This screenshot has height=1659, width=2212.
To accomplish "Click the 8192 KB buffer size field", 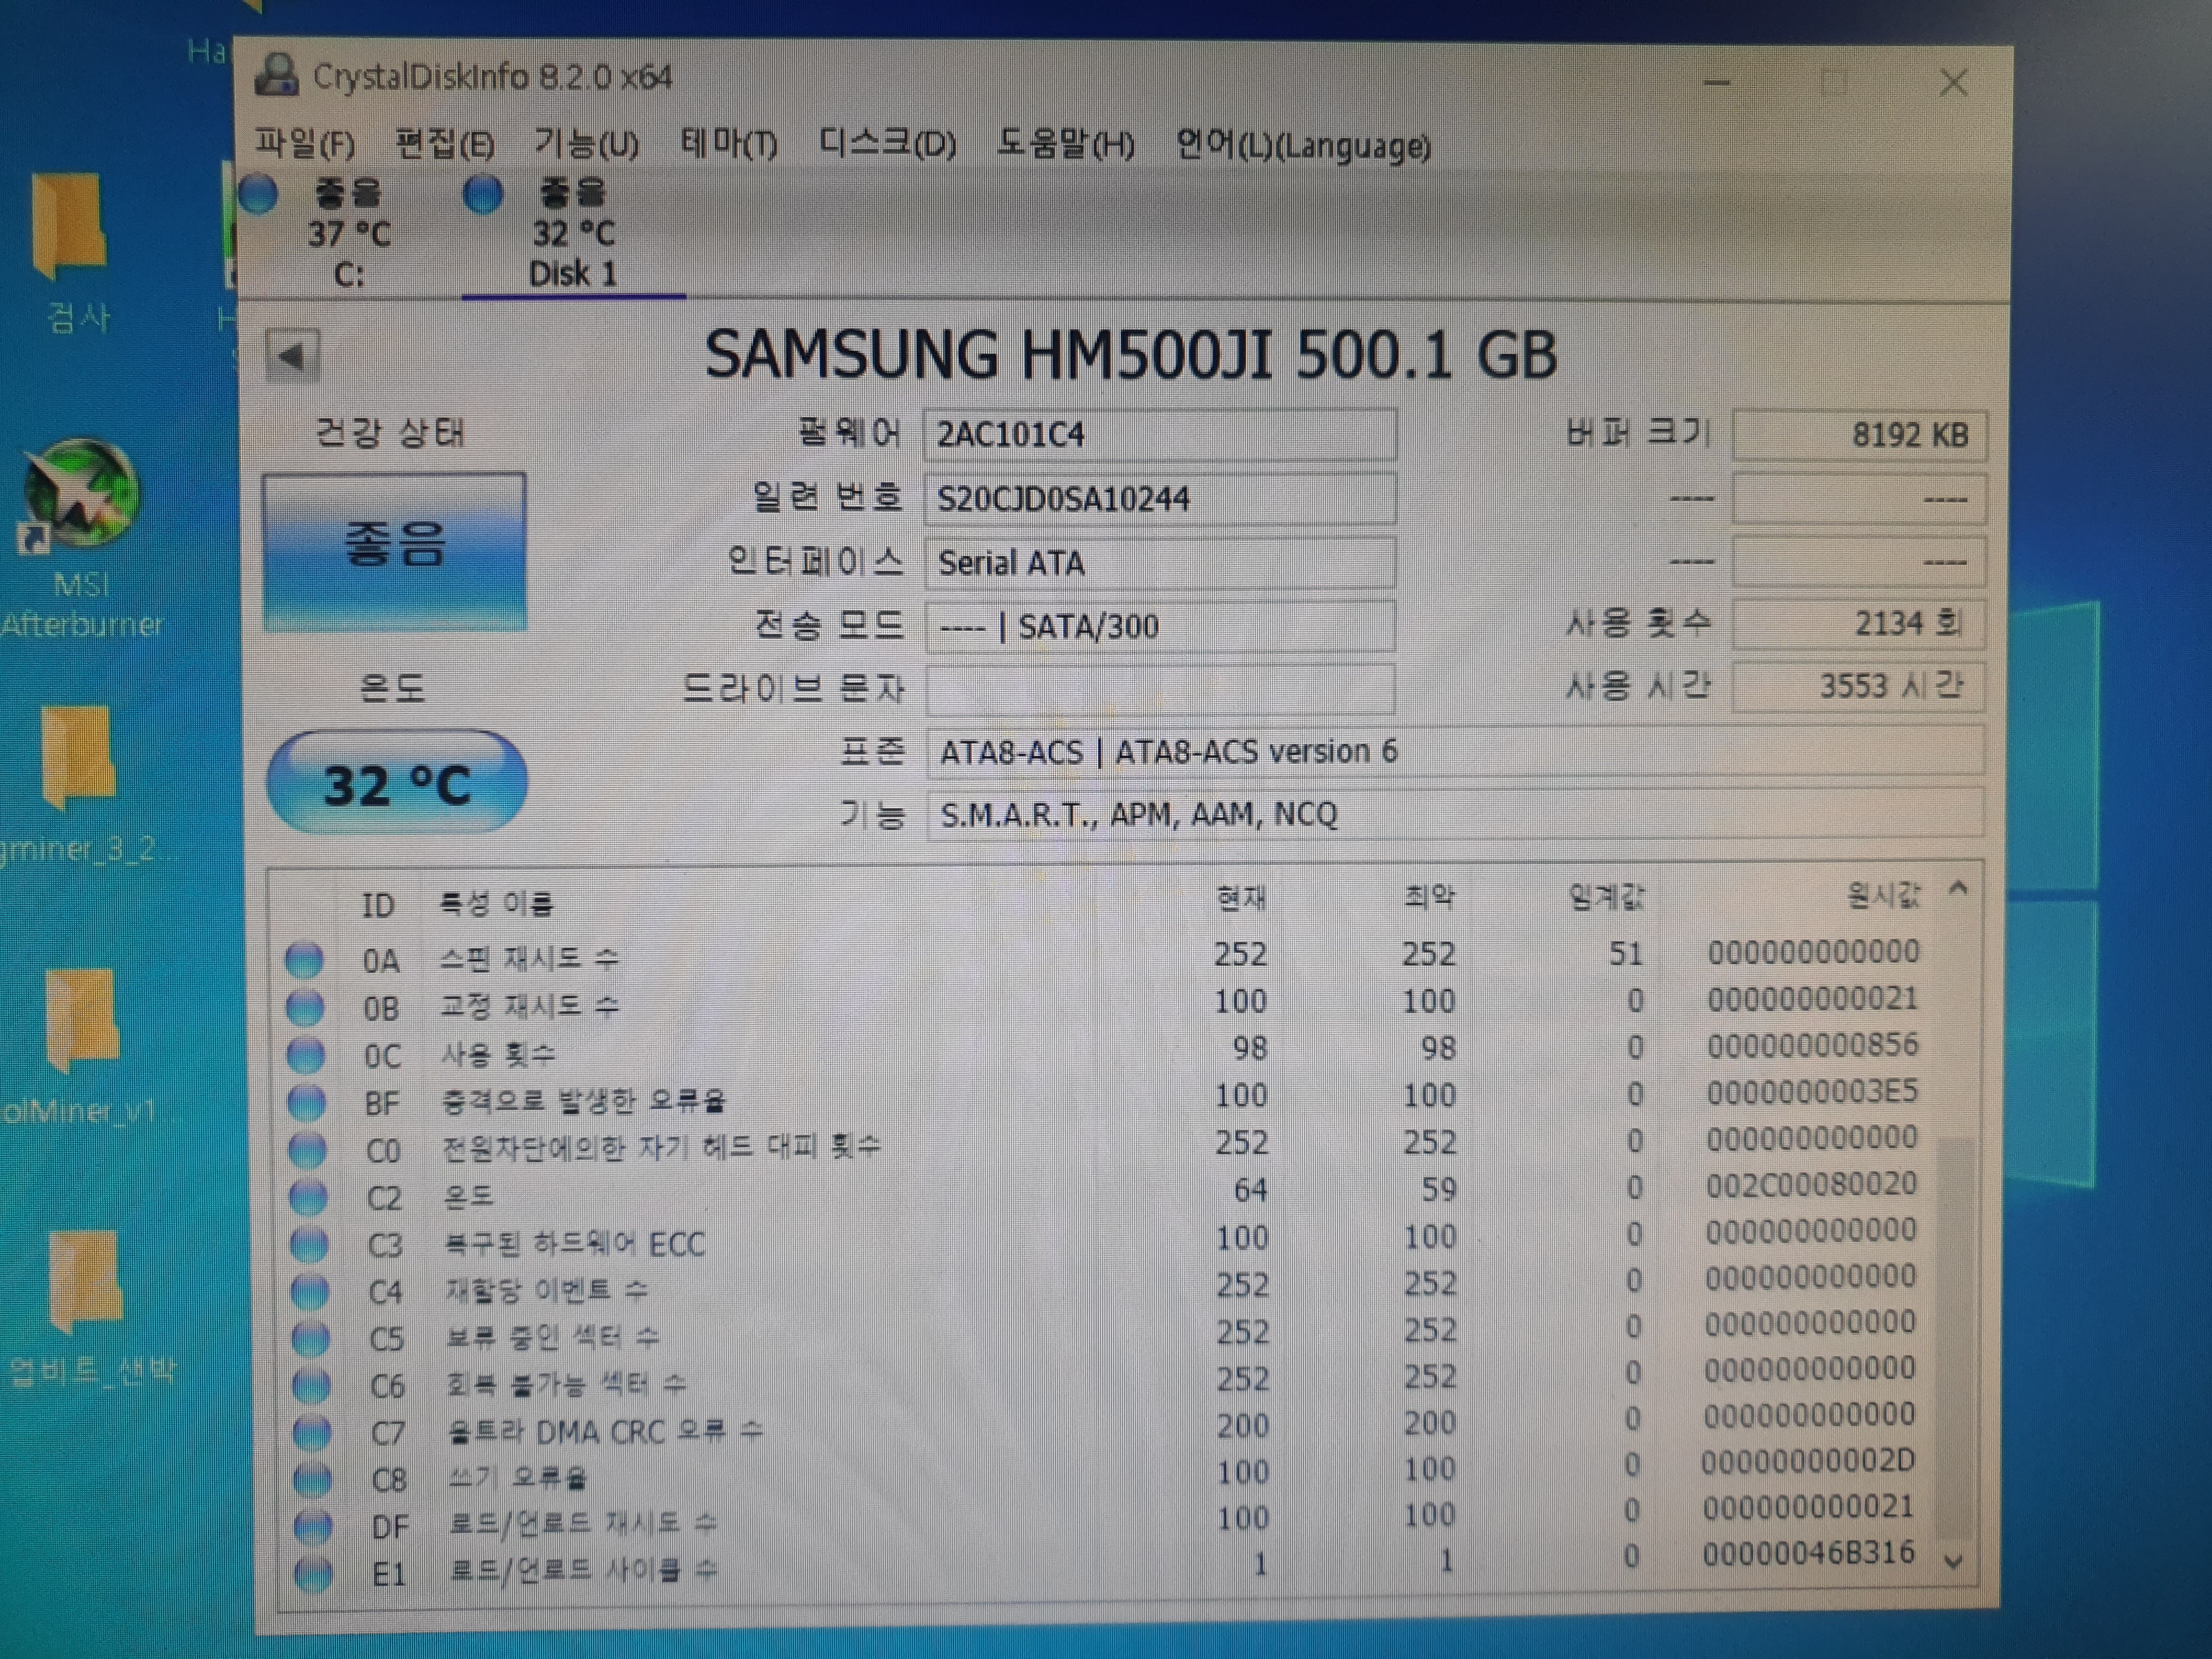I will coord(1859,435).
